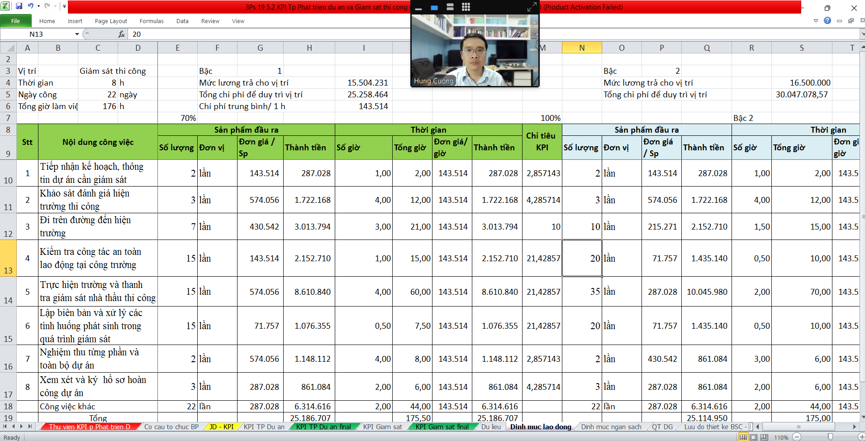Image resolution: width=865 pixels, height=441 pixels.
Task: Expand the video overlay to fullscreen
Action: (532, 7)
